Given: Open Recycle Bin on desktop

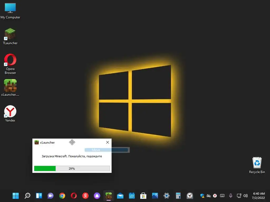Looking at the screenshot, I should (257, 165).
